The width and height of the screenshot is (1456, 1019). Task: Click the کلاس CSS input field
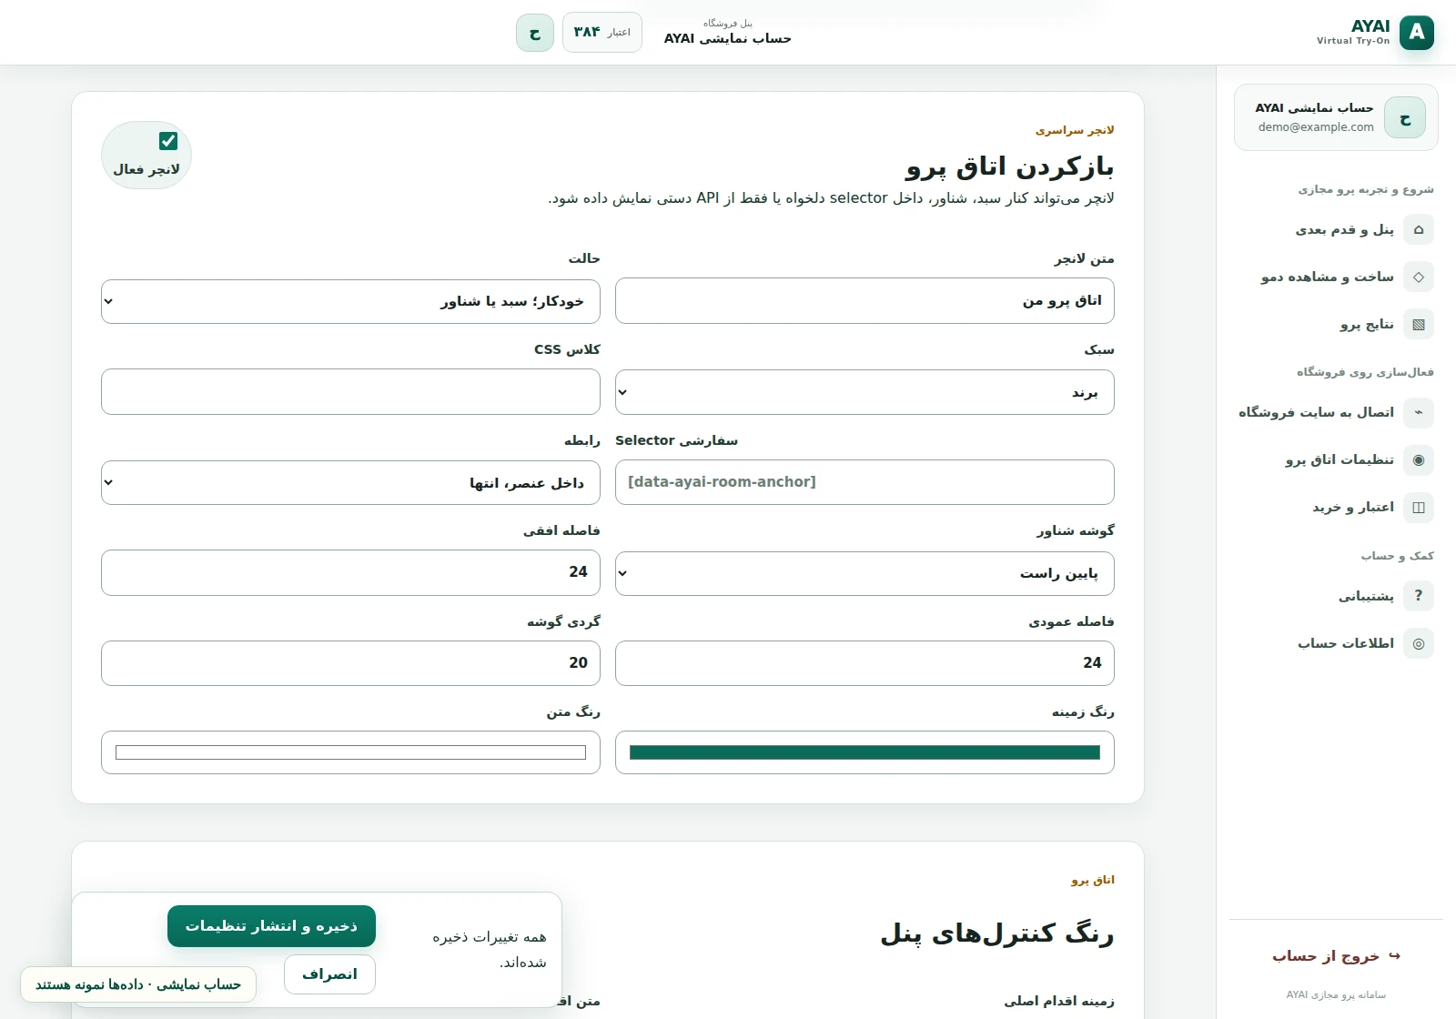pyautogui.click(x=350, y=392)
